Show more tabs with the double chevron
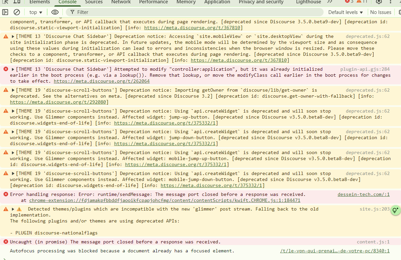The height and width of the screenshot is (260, 401). coord(330,2)
